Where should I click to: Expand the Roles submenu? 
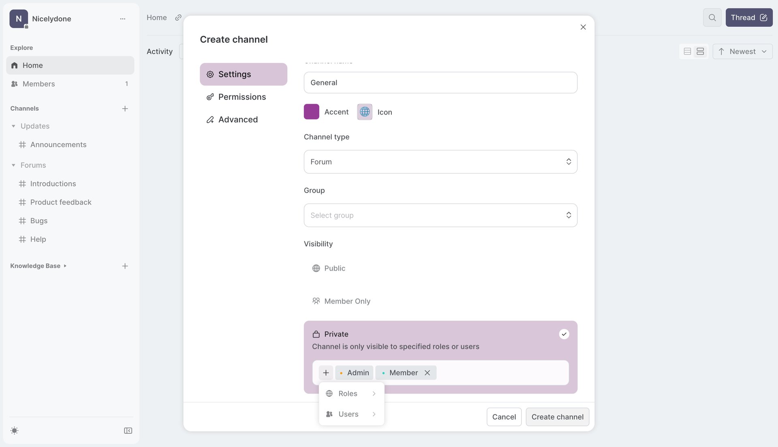pos(351,393)
